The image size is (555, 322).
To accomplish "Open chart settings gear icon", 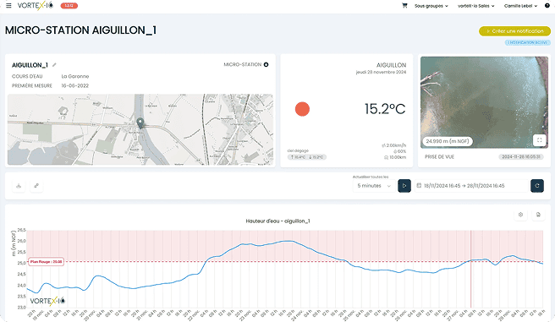I will coord(520,215).
